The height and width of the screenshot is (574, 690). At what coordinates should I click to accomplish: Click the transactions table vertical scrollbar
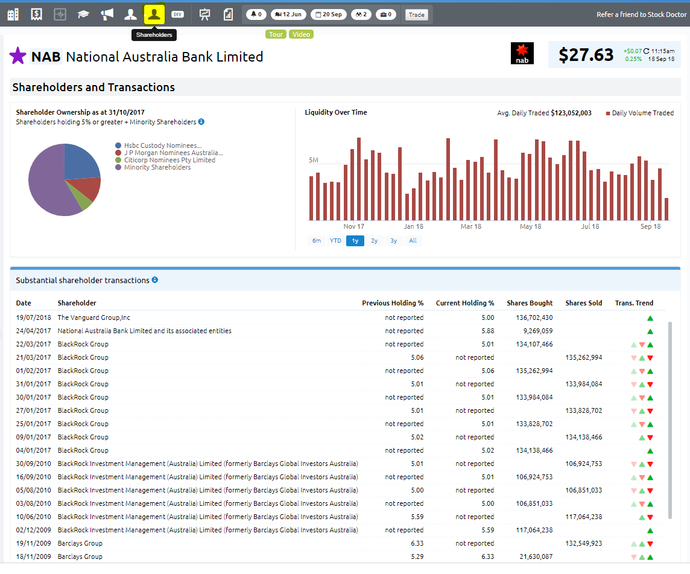pyautogui.click(x=669, y=420)
